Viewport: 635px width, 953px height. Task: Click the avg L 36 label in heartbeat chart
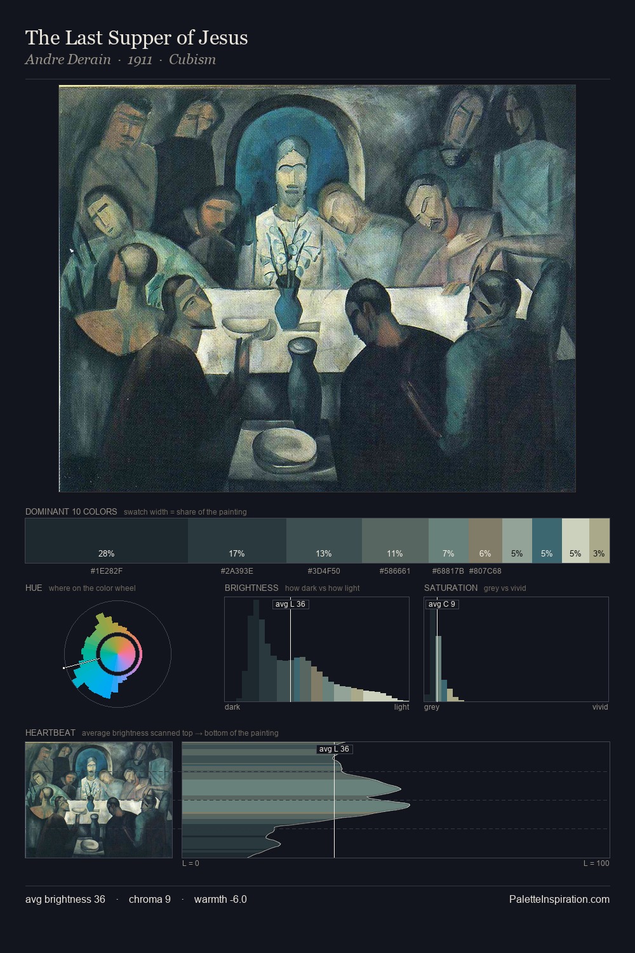pos(334,749)
